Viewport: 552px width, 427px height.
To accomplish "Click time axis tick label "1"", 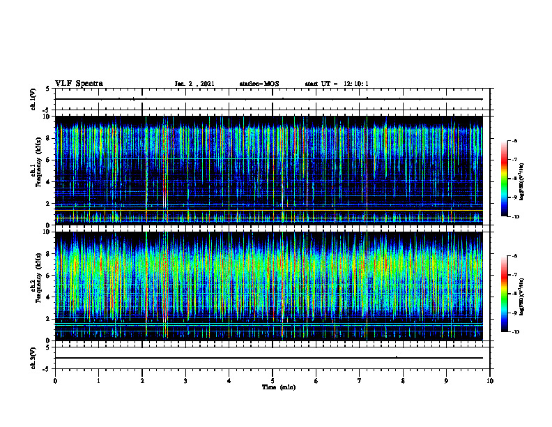I will pos(98,381).
